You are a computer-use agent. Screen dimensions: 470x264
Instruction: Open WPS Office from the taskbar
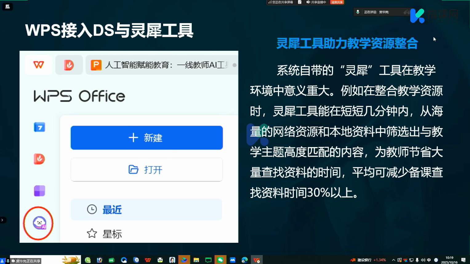point(148,260)
